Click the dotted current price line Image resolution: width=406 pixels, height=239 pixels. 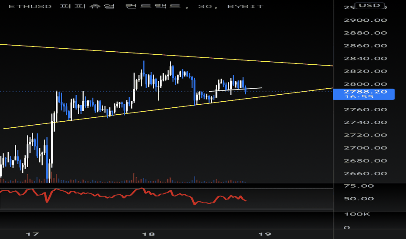tap(166, 92)
